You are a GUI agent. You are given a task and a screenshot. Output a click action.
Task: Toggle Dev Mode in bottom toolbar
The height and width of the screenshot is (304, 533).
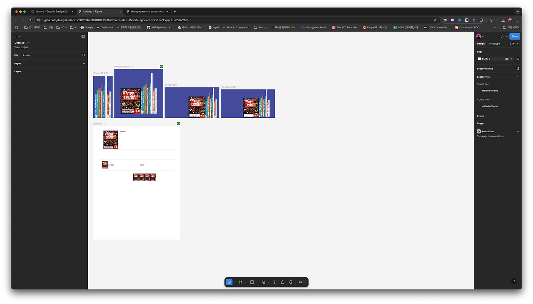click(x=301, y=282)
